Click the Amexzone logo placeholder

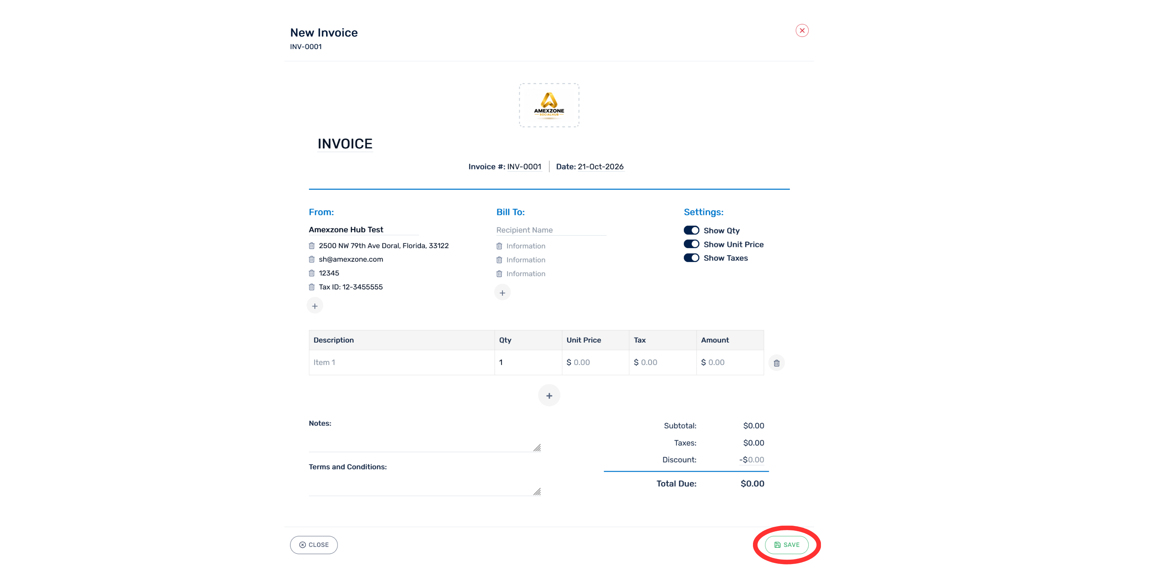(549, 105)
